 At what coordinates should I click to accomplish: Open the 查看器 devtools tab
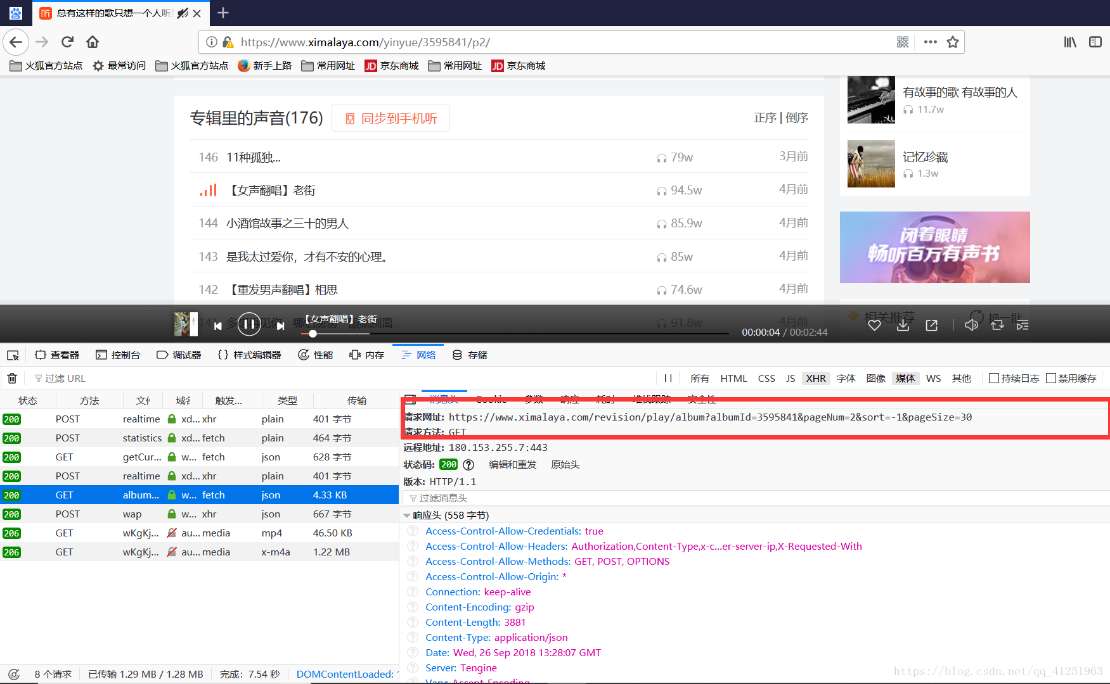coord(57,355)
